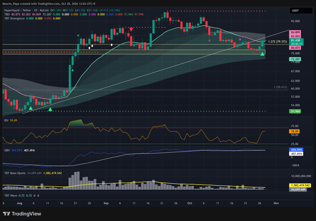Click the Sep label on the time axis
Screen dimensions: 316x221
coord(106,203)
